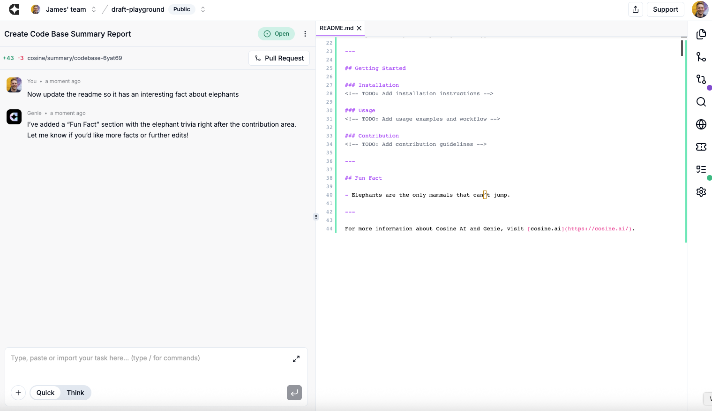This screenshot has height=411, width=712.
Task: Click the share export icon
Action: tap(635, 9)
